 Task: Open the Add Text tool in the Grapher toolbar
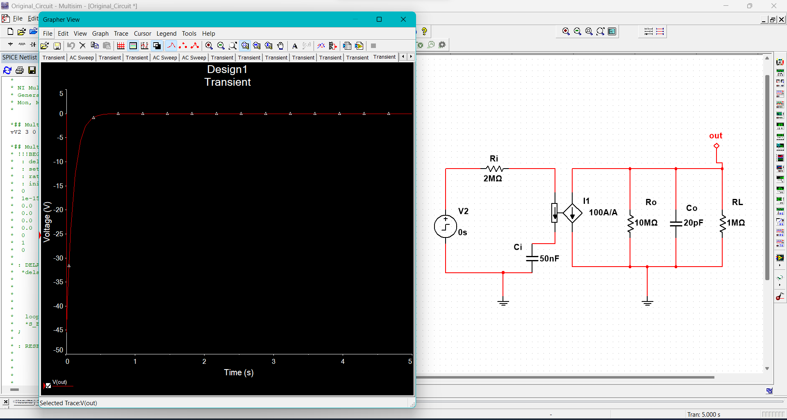[x=294, y=46]
